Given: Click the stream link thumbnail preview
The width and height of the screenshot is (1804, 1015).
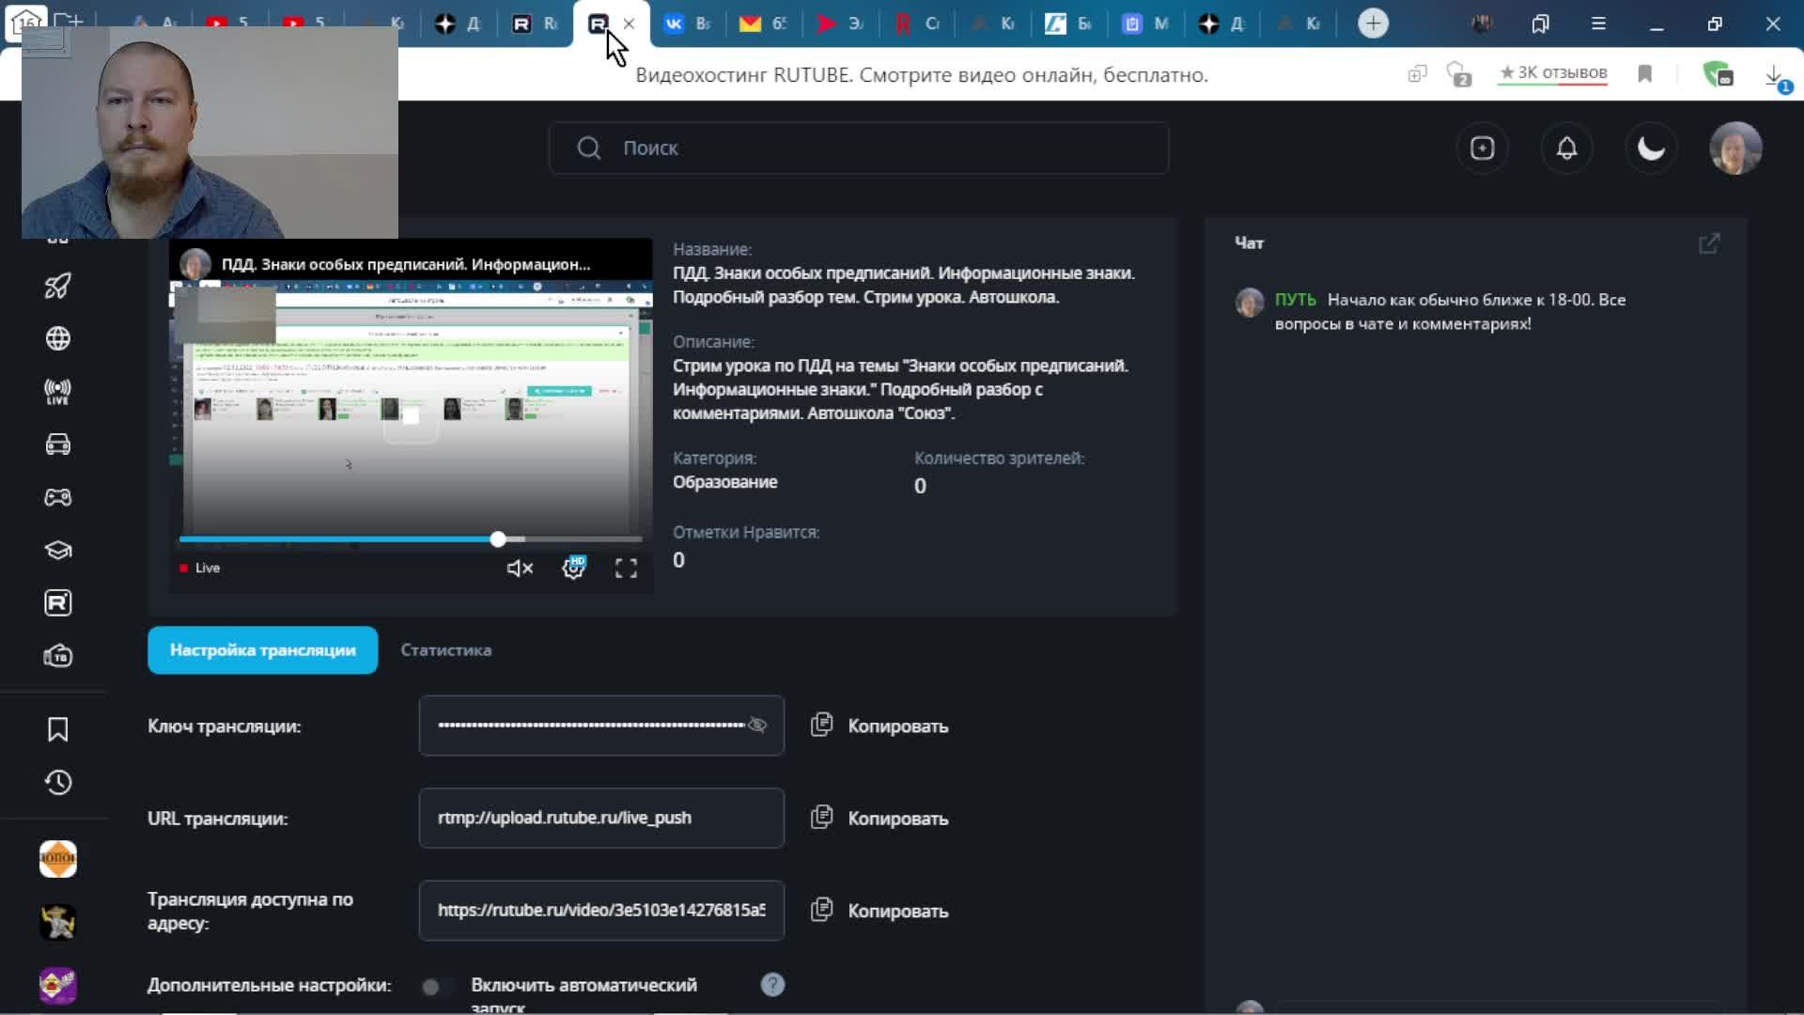Looking at the screenshot, I should click(x=413, y=415).
